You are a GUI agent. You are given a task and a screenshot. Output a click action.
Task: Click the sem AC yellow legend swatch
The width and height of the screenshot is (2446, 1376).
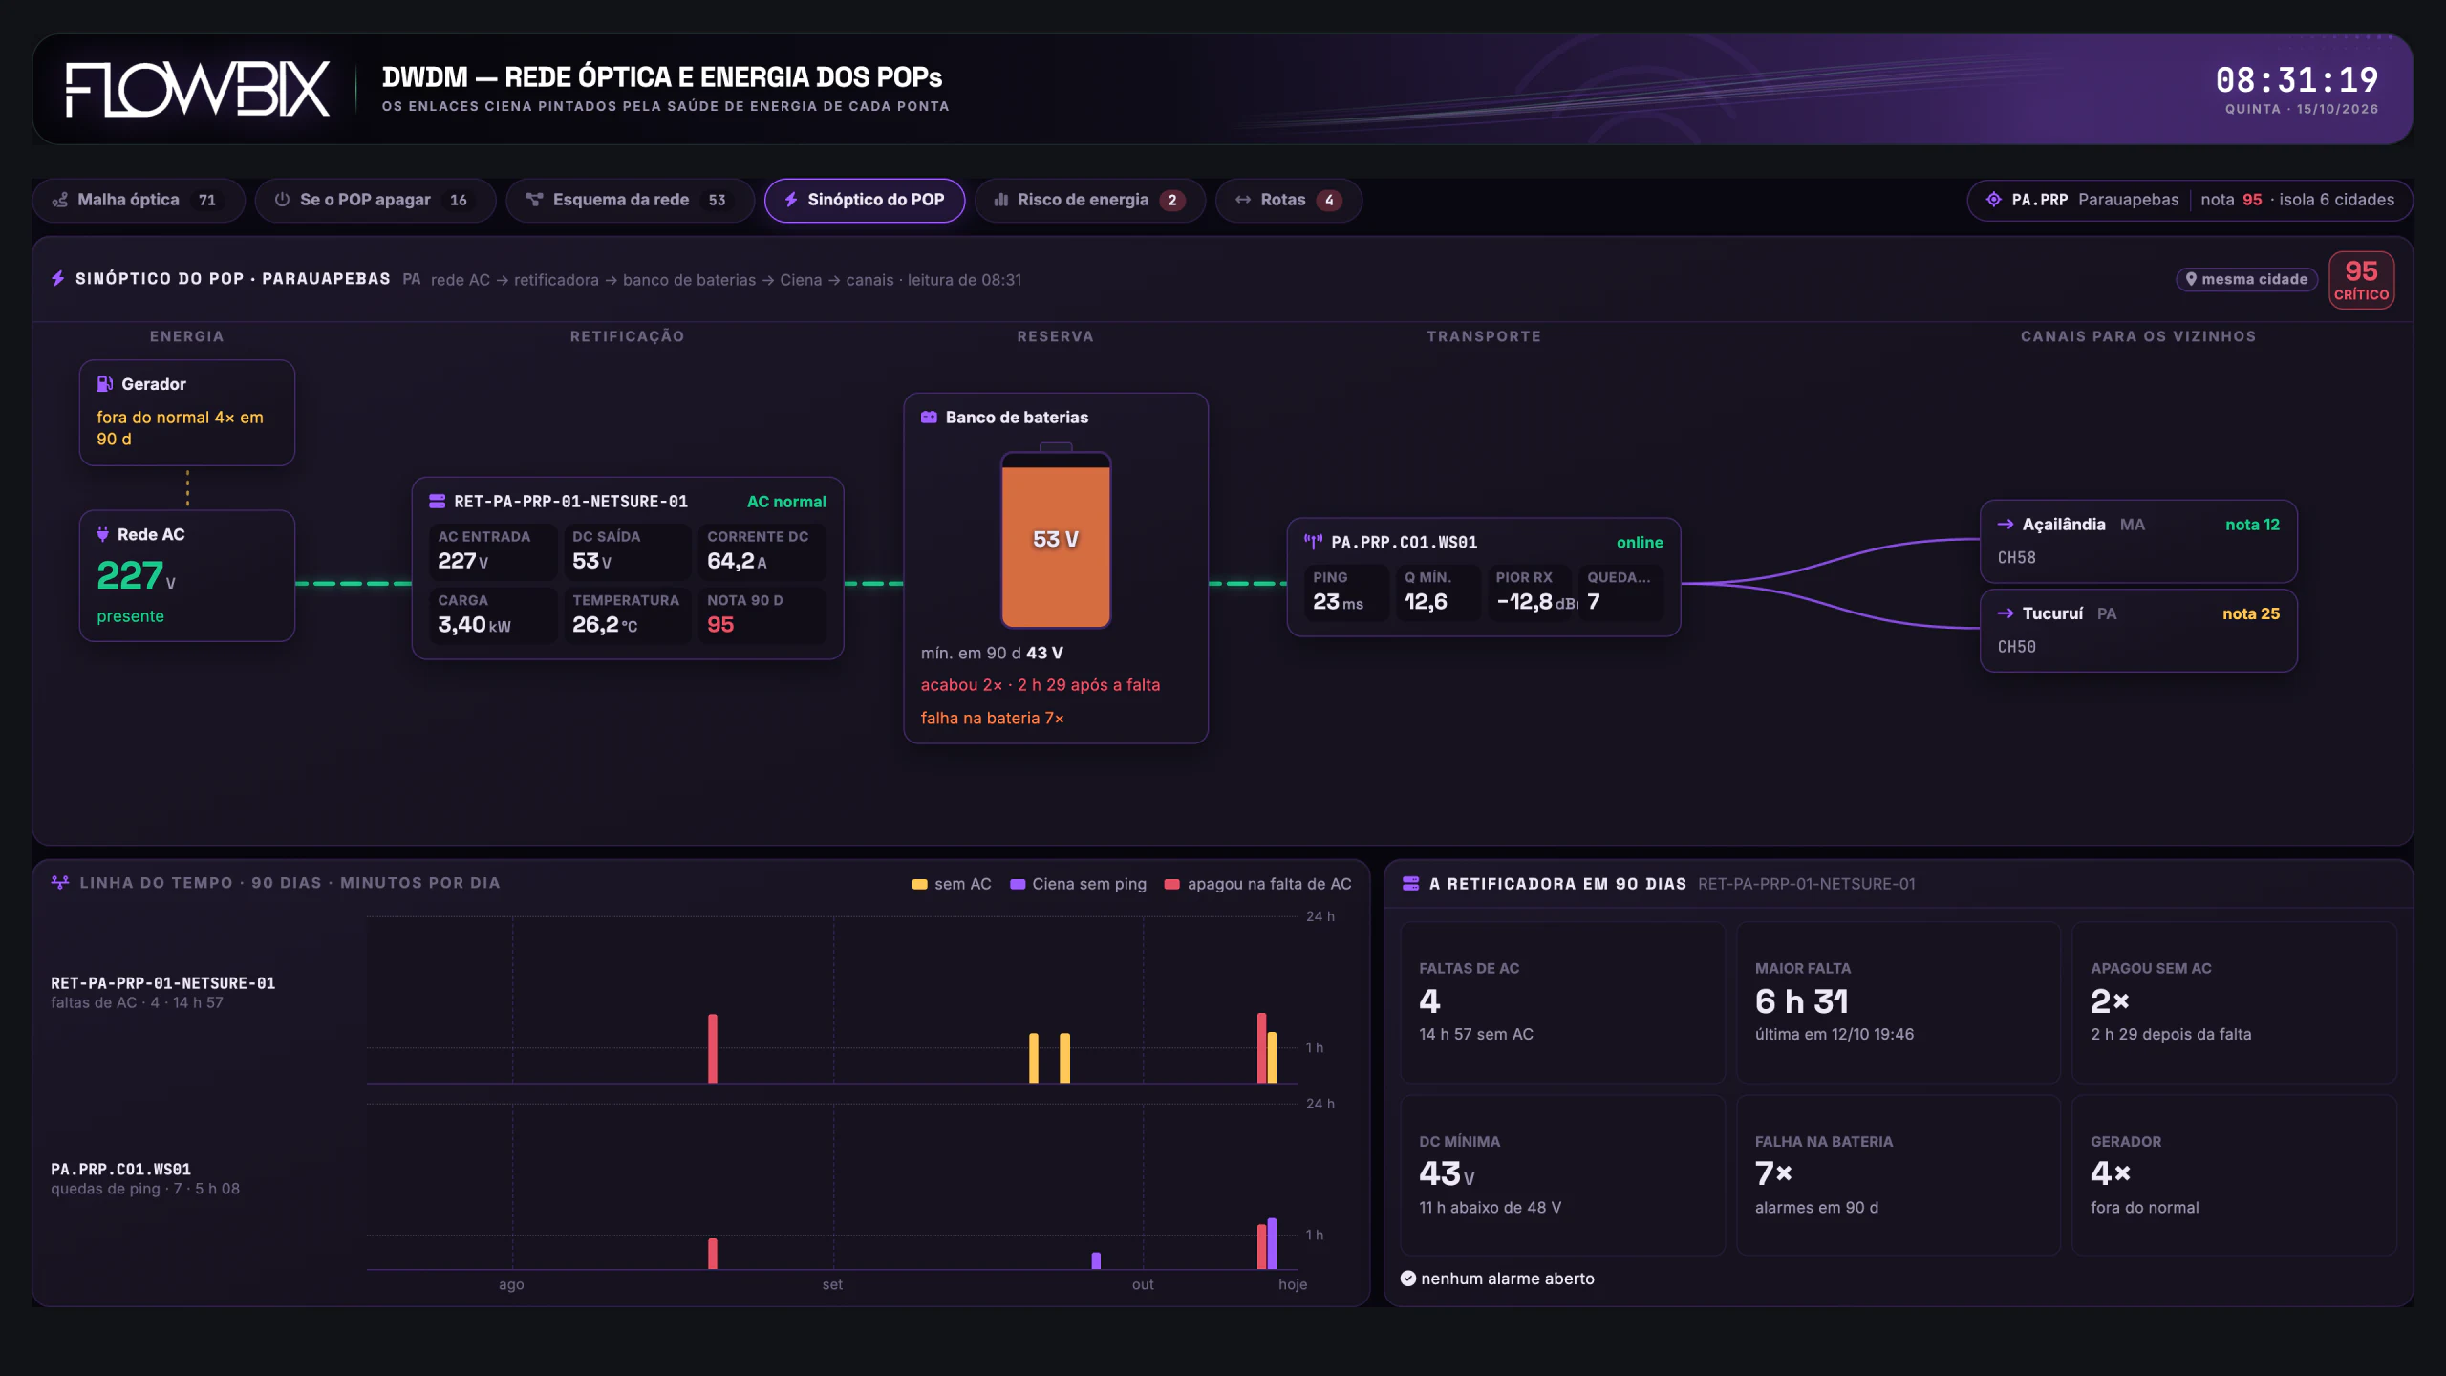pos(919,885)
